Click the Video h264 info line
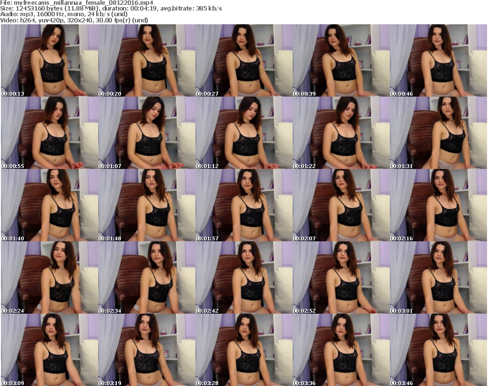The width and height of the screenshot is (488, 386). [x=74, y=20]
